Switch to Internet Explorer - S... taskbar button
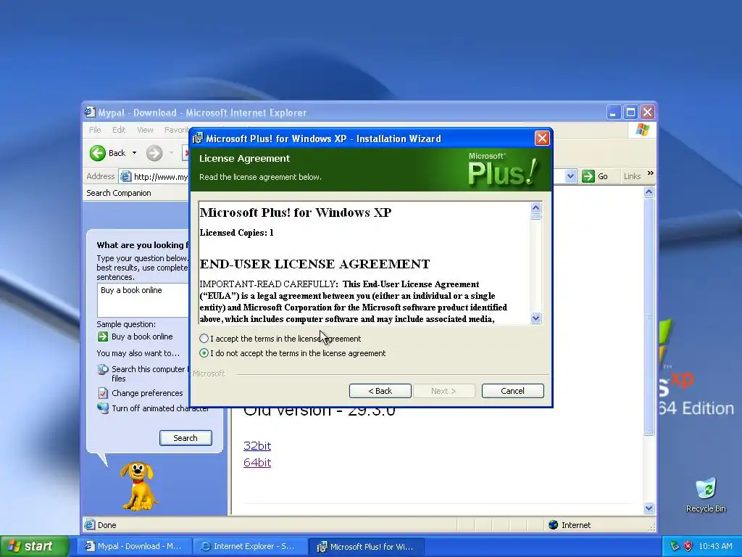 point(250,546)
